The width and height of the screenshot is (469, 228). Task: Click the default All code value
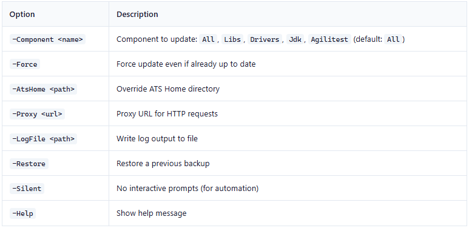click(393, 39)
